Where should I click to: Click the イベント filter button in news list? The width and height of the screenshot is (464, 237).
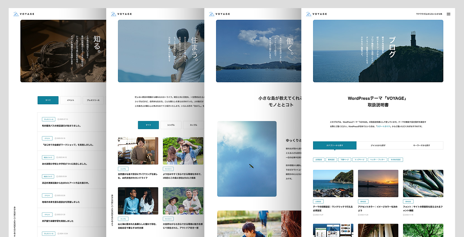click(x=70, y=100)
